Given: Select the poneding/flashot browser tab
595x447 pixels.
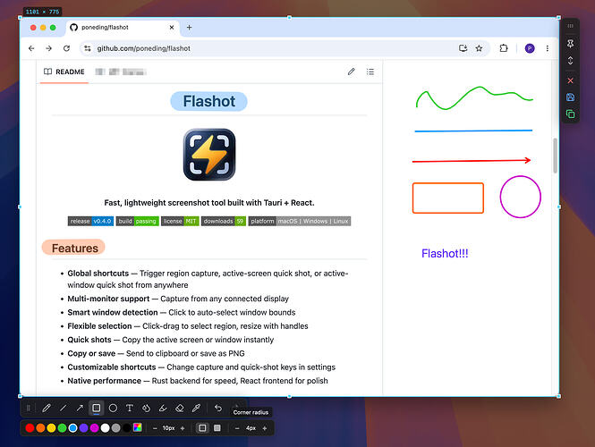Looking at the screenshot, I should click(122, 28).
